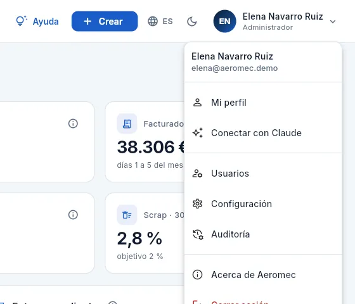355x304 pixels.
Task: Select Mi perfil menu entry
Action: [x=263, y=103]
